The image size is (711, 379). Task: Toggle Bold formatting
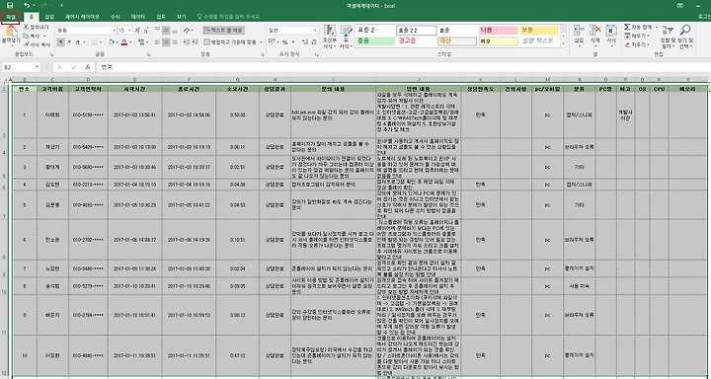[x=60, y=42]
